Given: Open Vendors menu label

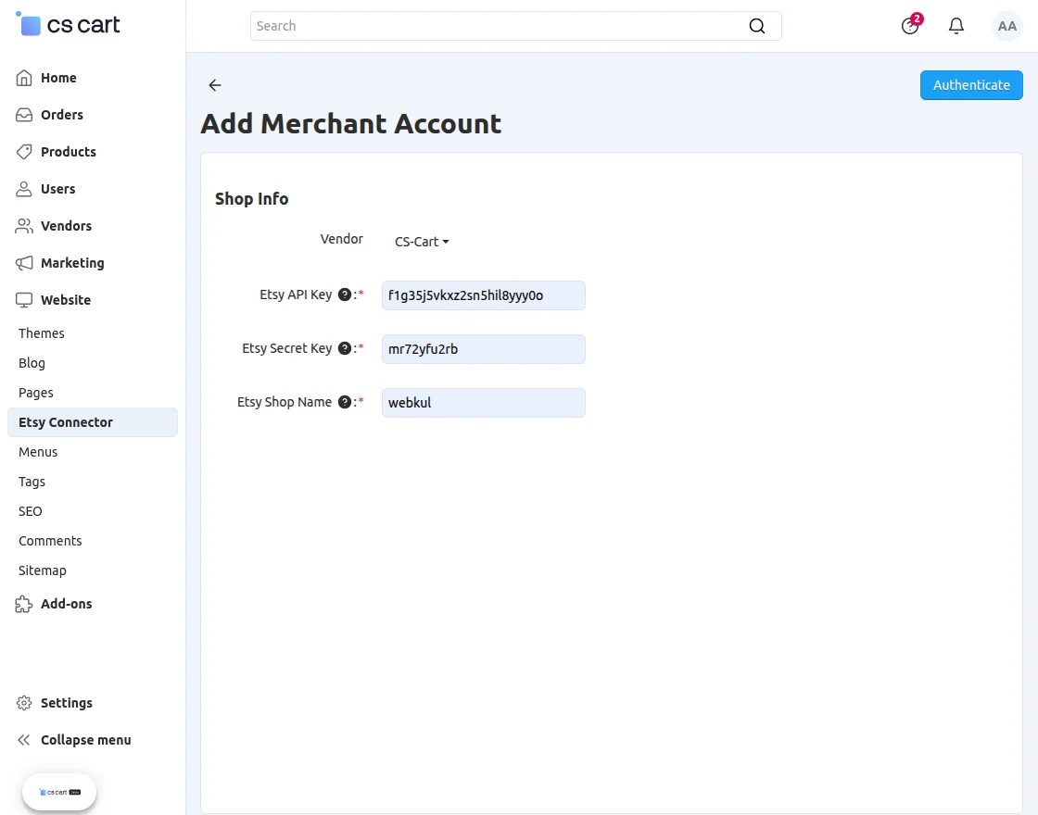Looking at the screenshot, I should click(x=66, y=226).
